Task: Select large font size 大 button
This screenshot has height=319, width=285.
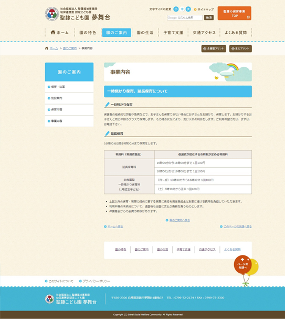Action: coord(188,9)
